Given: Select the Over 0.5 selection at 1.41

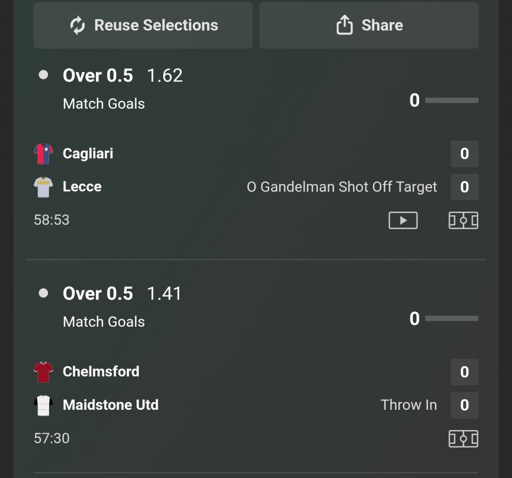Looking at the screenshot, I should point(98,294).
